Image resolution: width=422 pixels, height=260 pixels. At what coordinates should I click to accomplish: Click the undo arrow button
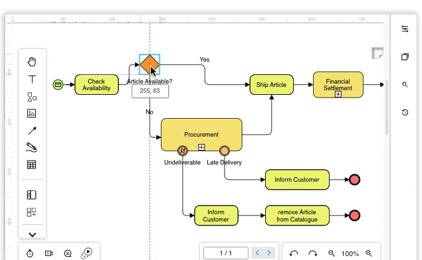click(x=294, y=253)
